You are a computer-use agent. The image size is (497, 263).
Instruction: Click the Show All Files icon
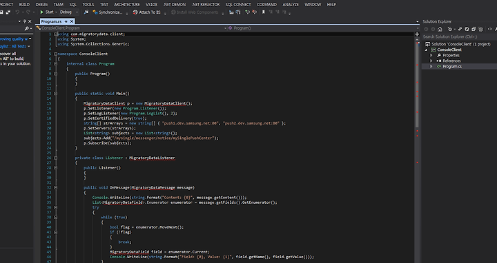click(480, 29)
